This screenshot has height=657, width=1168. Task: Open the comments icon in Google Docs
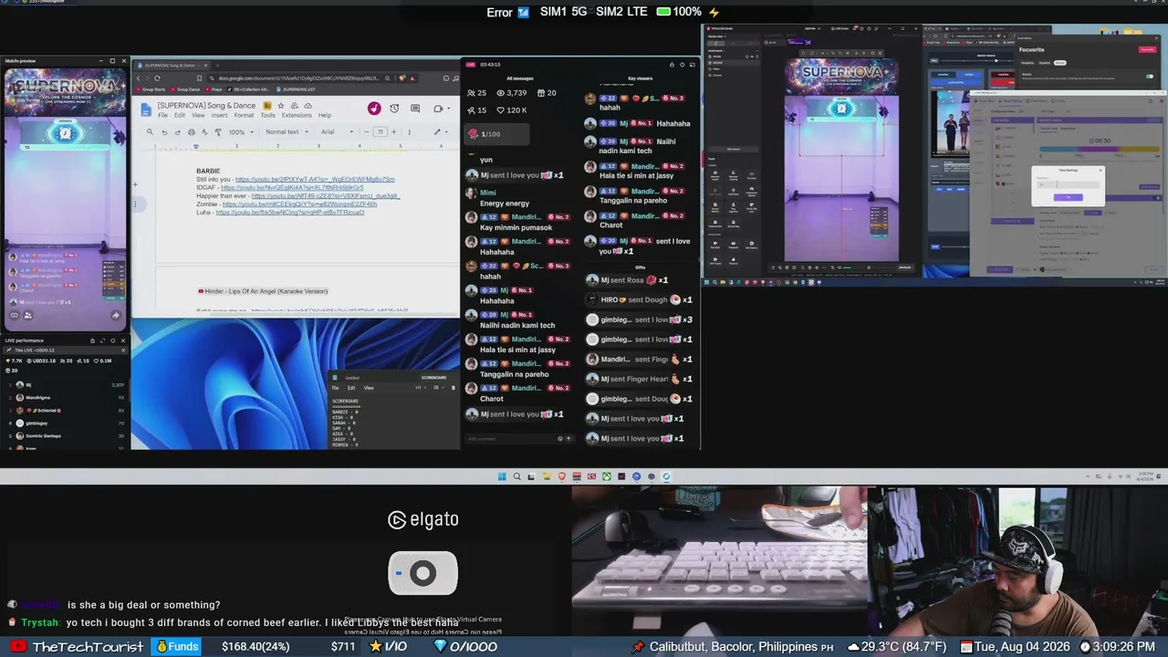(415, 109)
